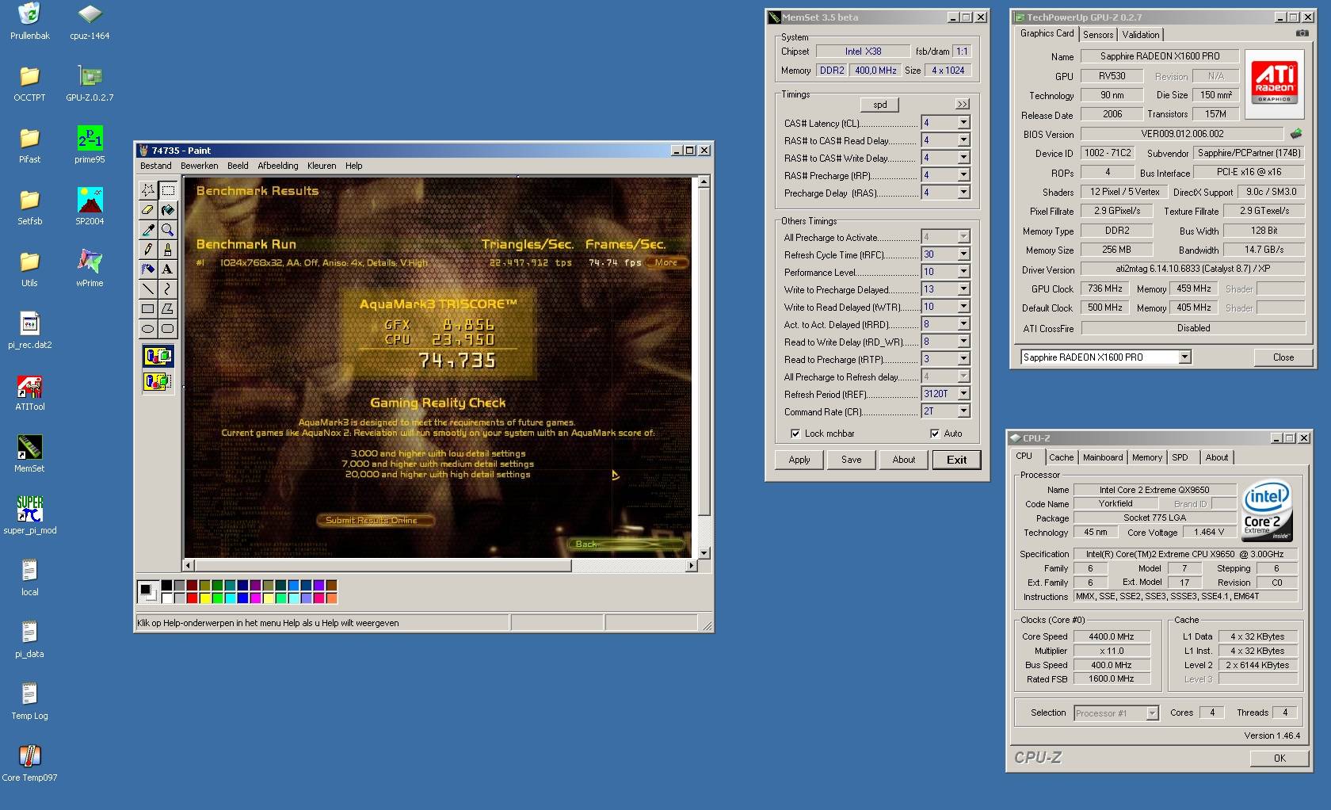Expand the Refresh Cycle Time (tRFC) dropdown
This screenshot has width=1331, height=810.
[x=963, y=254]
